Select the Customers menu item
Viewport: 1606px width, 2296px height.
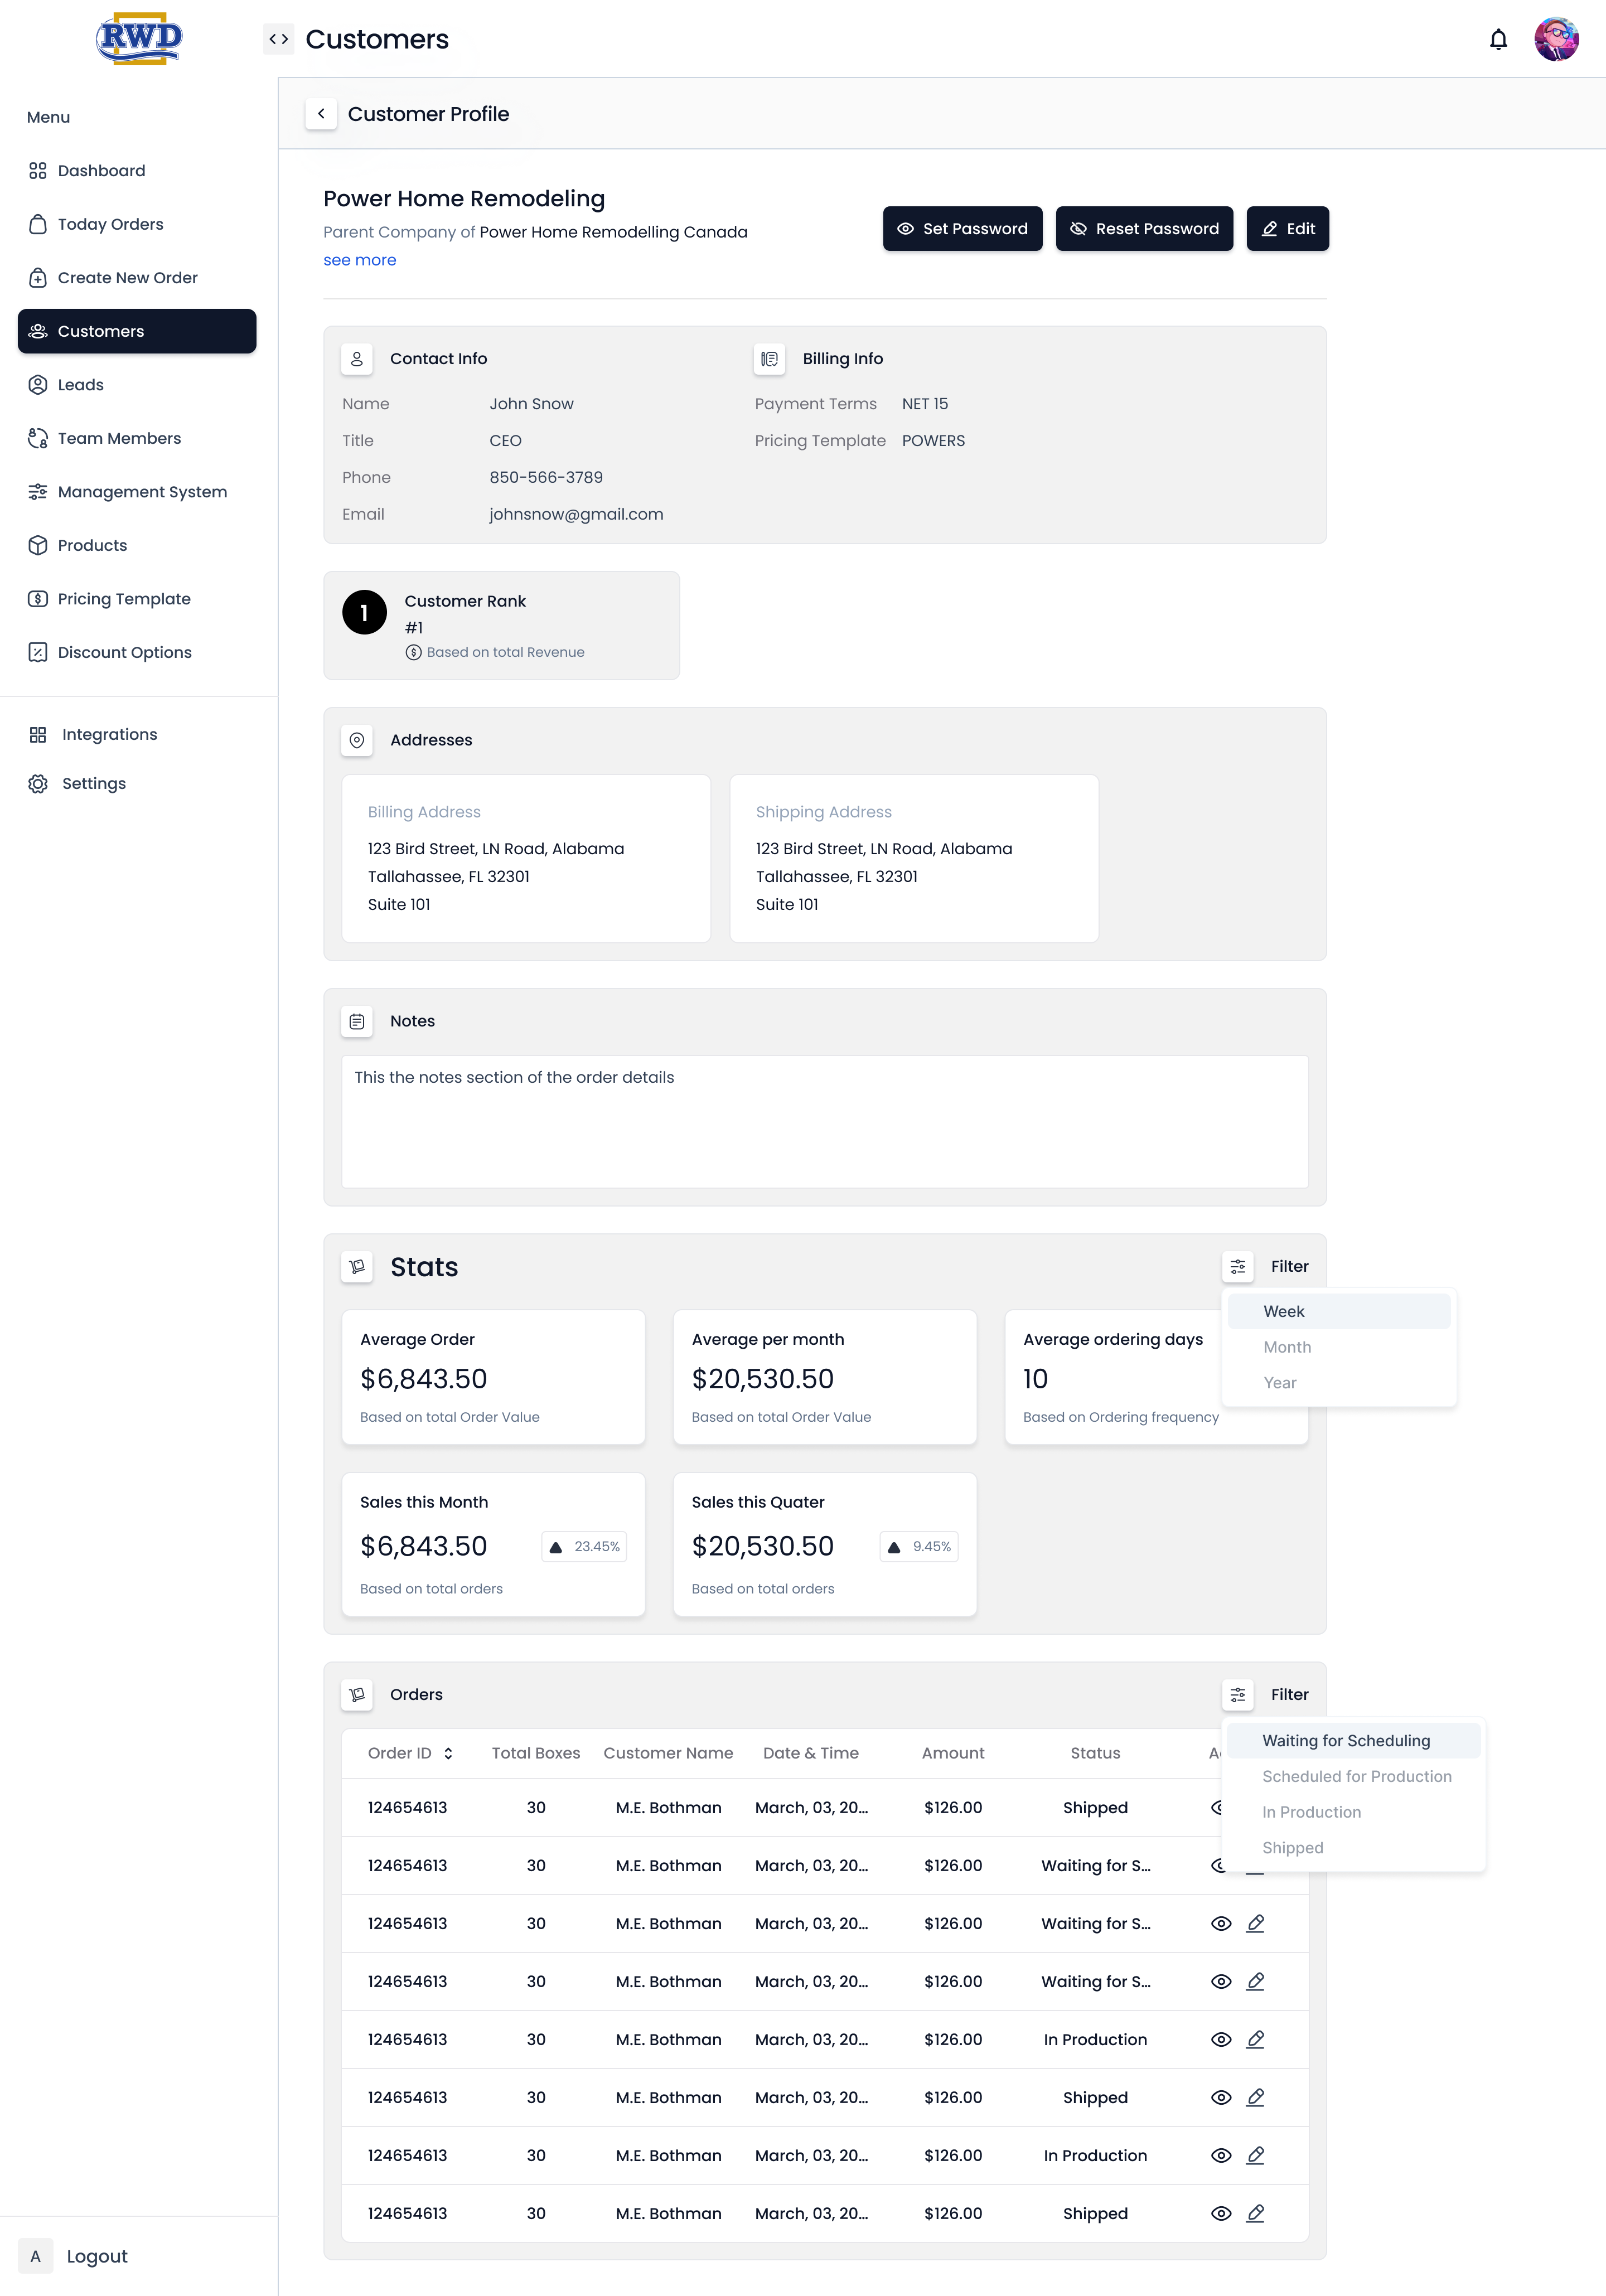tap(137, 331)
